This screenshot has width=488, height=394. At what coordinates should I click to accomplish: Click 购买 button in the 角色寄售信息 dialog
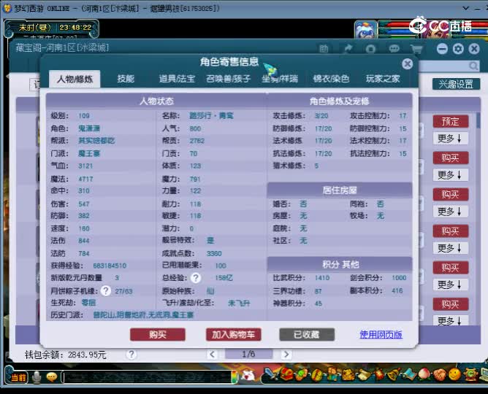(158, 334)
